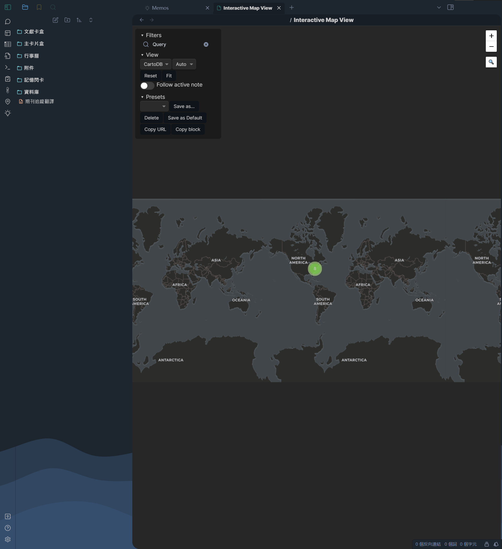Click the Fit button to fit map markers
Viewport: 502px width, 549px height.
click(x=169, y=76)
